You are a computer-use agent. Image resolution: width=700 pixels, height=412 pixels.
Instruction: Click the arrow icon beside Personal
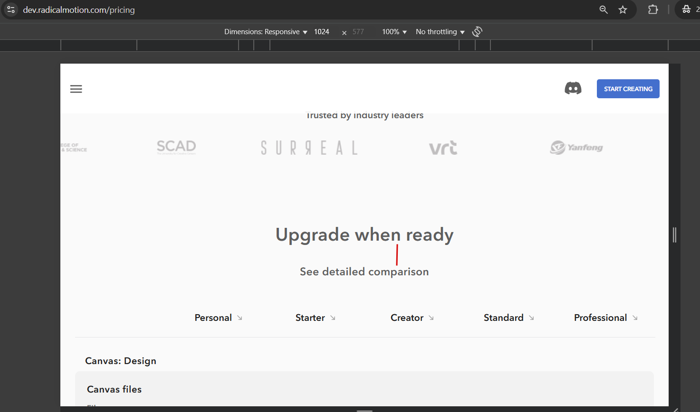point(240,318)
